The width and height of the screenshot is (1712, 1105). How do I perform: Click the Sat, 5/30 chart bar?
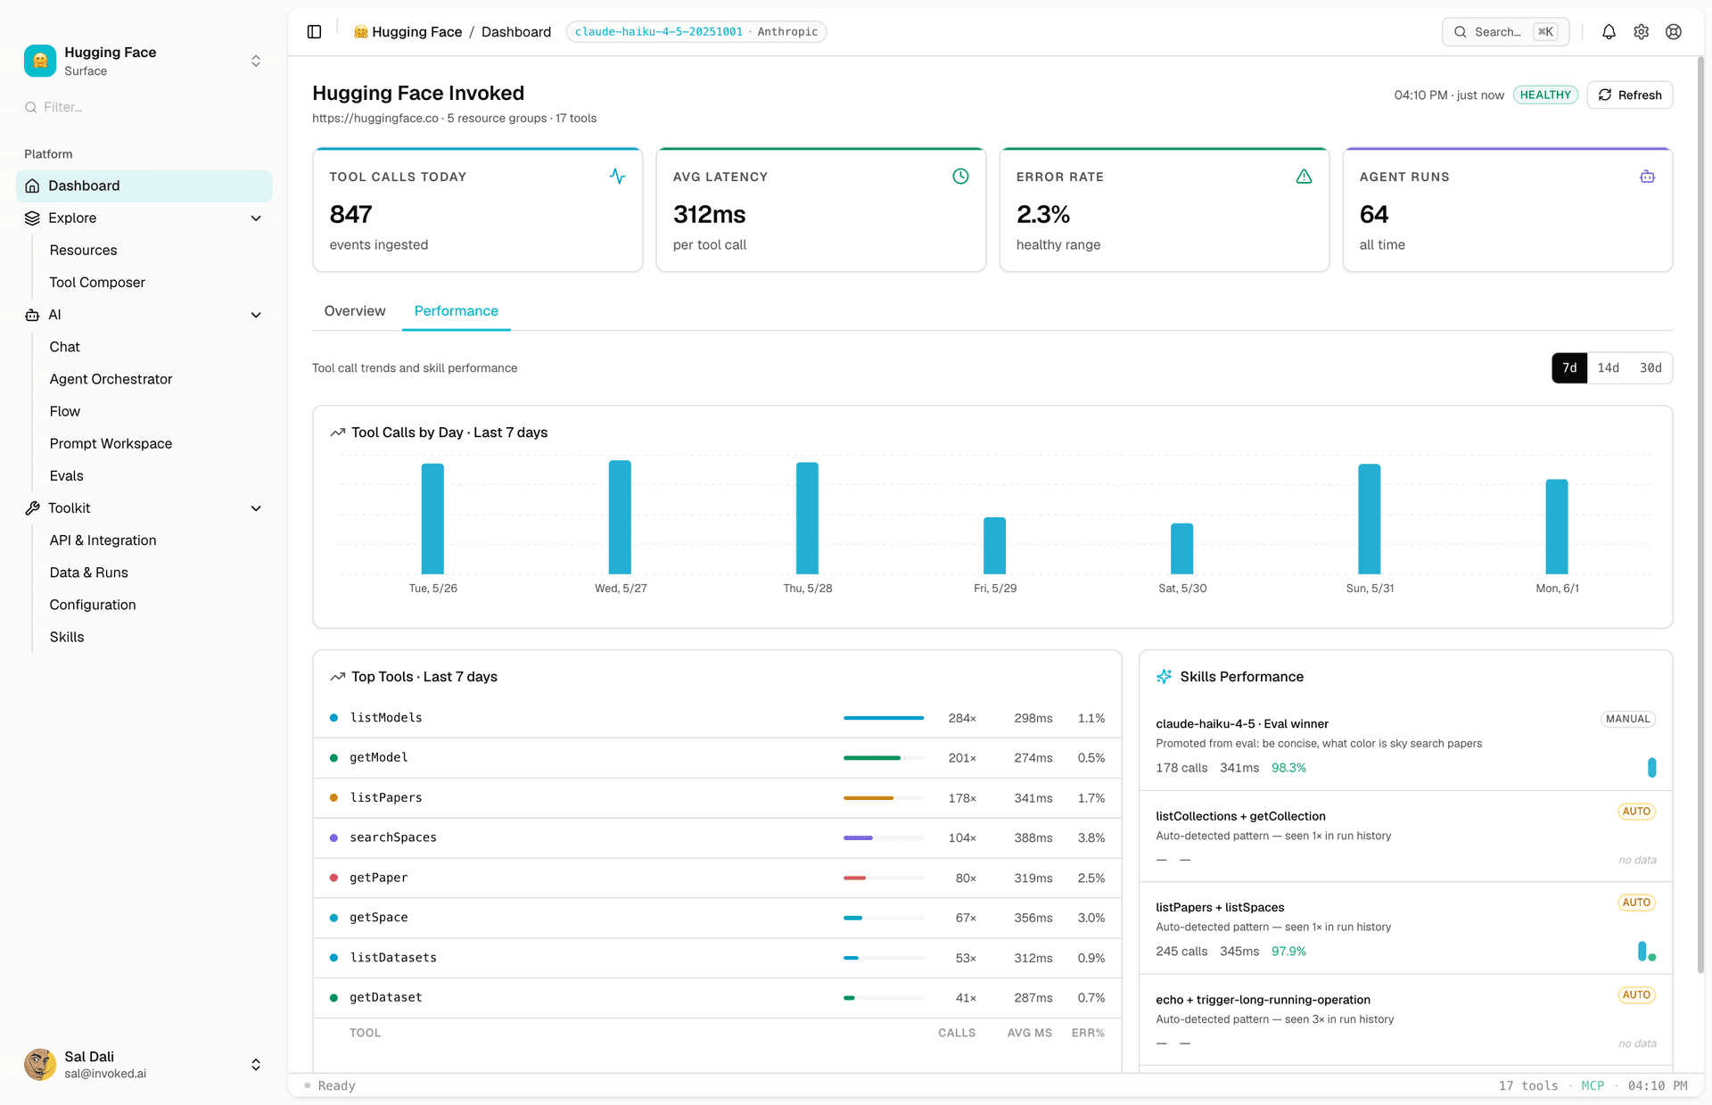(x=1181, y=548)
